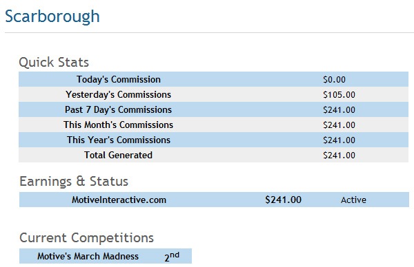414x267 pixels.
Task: Click This Month's Commissions label
Action: click(x=118, y=125)
